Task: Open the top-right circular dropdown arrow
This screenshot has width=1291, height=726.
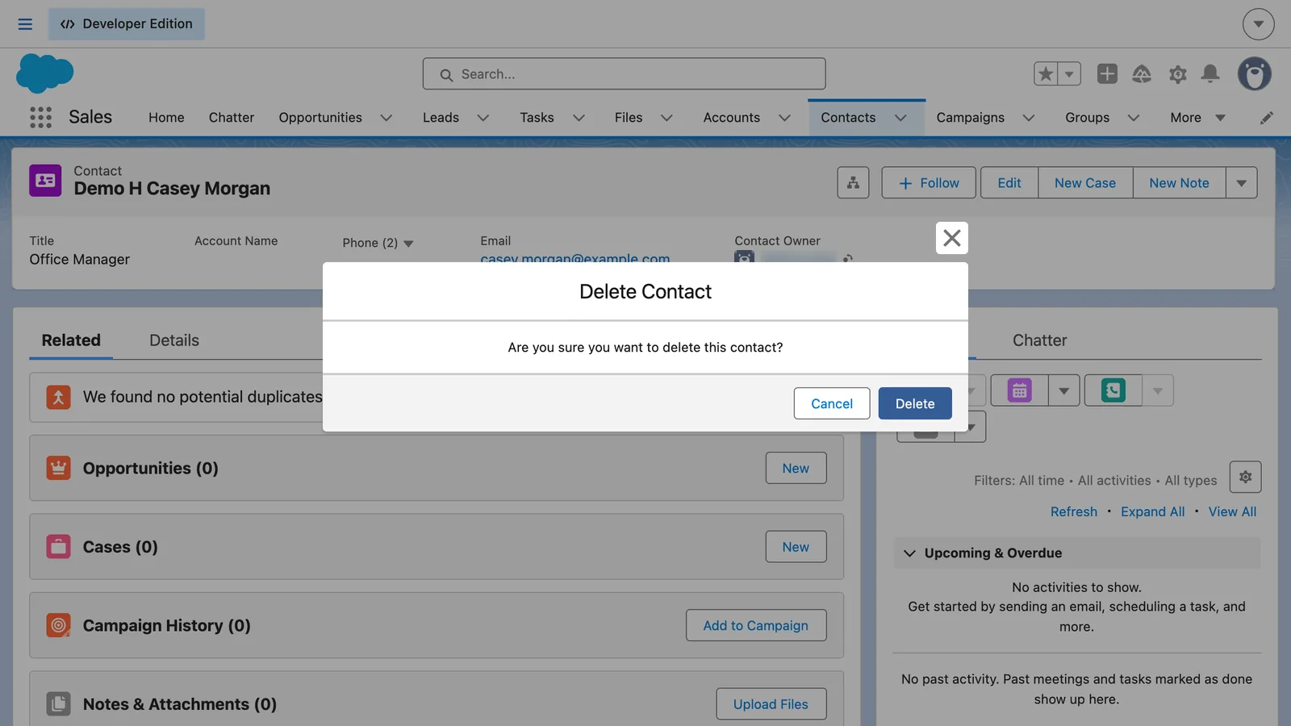Action: (1259, 24)
